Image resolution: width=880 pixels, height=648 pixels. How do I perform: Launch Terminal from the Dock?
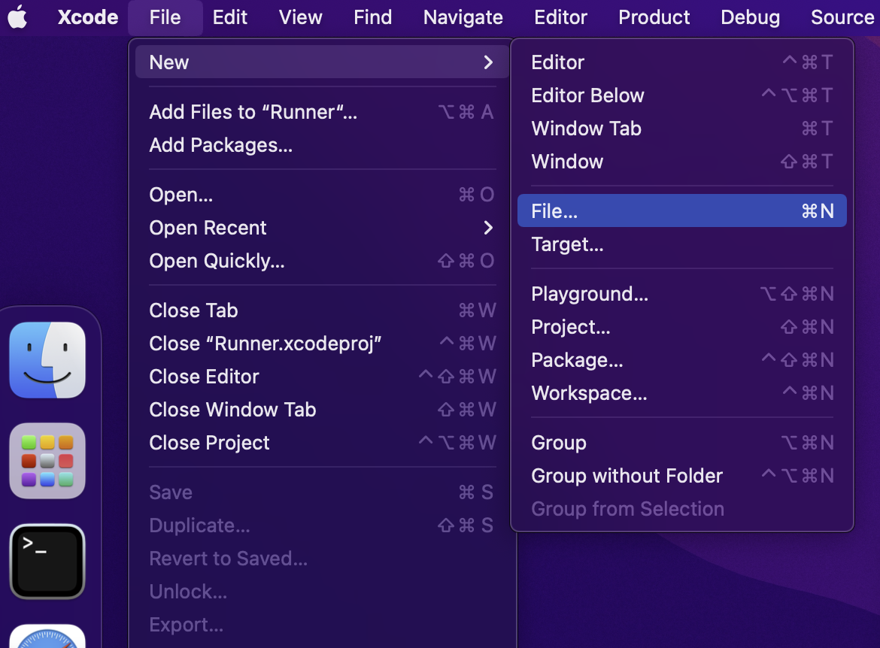[x=47, y=562]
